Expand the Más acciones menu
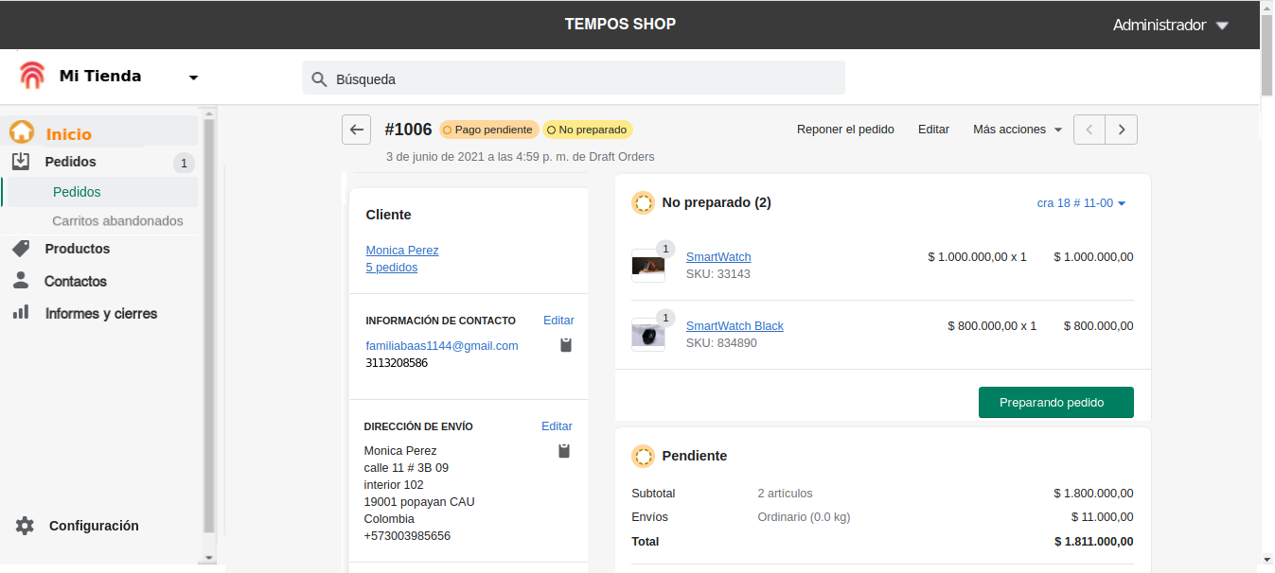 (1018, 130)
